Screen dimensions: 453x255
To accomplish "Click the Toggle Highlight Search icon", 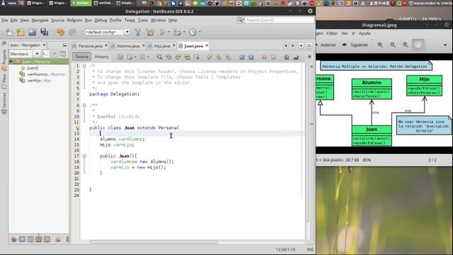I will (x=187, y=57).
